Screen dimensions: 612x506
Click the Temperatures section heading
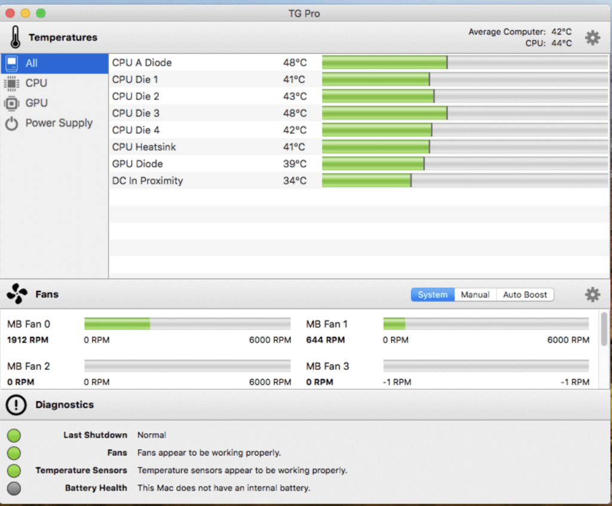click(x=63, y=38)
